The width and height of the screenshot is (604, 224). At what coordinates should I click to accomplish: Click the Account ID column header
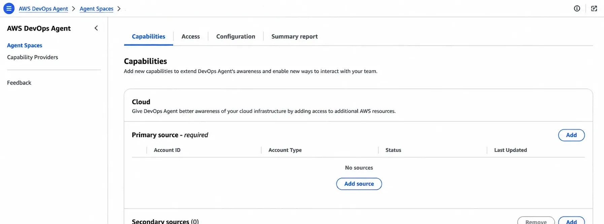tap(167, 150)
